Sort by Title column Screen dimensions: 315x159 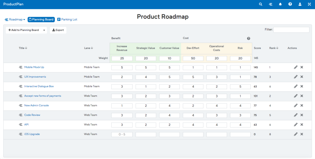tap(23, 48)
